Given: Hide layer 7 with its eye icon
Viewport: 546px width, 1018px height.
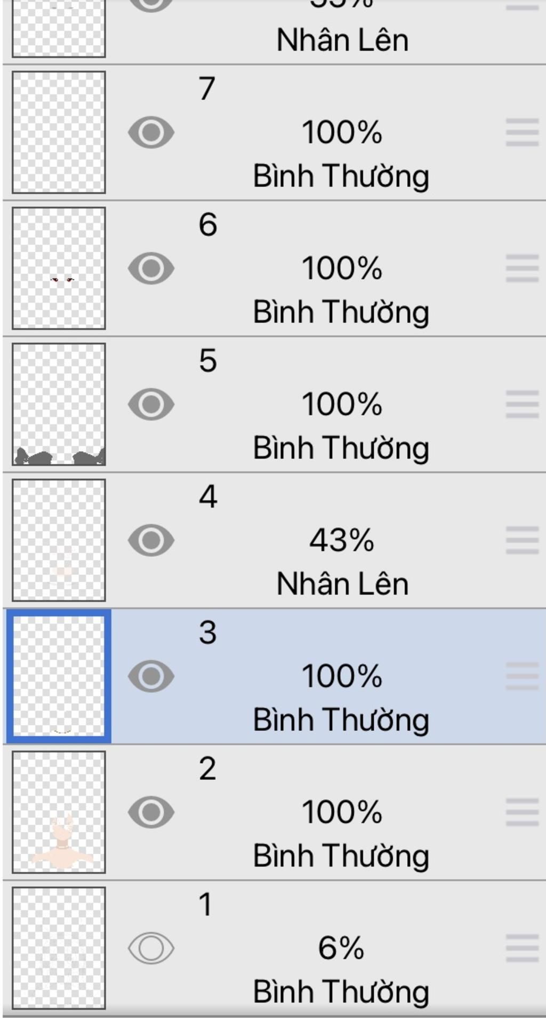Looking at the screenshot, I should pos(151,132).
